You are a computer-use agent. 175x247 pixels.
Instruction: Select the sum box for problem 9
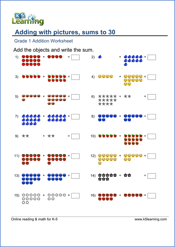coord(75,136)
